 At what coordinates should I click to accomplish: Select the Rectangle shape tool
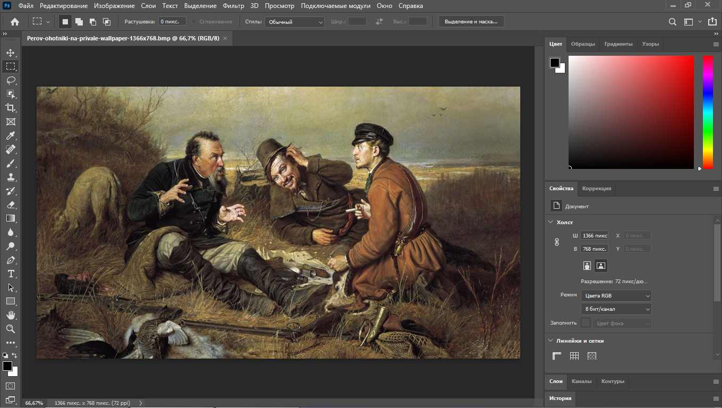coord(11,301)
